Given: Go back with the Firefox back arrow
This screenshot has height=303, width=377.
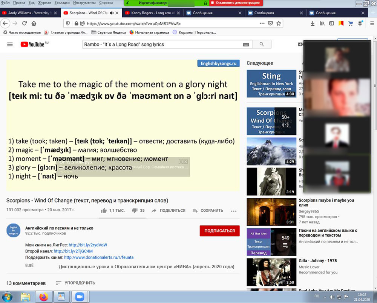Looking at the screenshot, I should (5, 23).
